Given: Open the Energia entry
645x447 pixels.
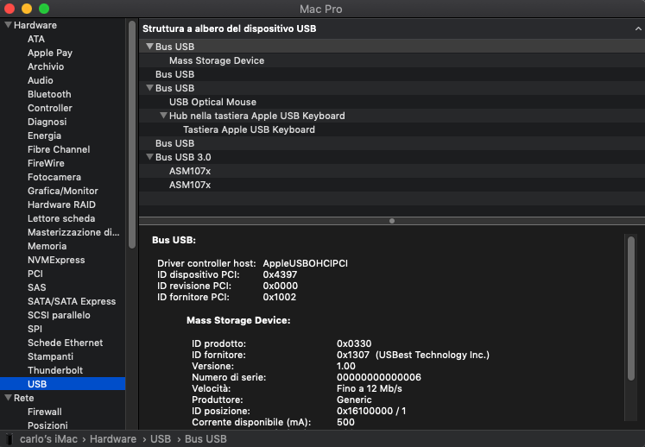Looking at the screenshot, I should (x=44, y=135).
